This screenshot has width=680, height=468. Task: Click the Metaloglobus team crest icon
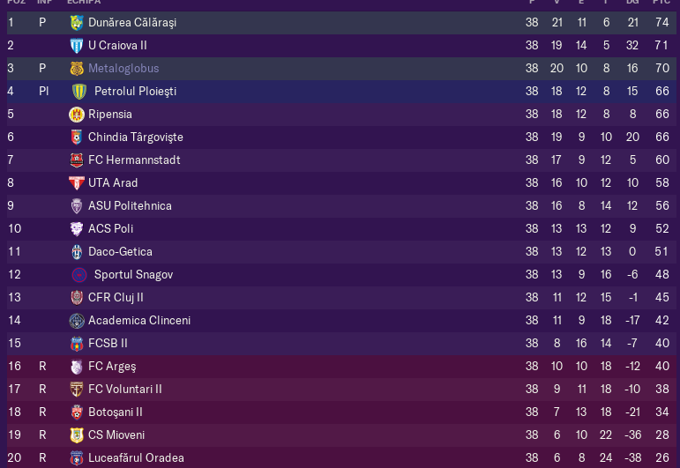(x=77, y=69)
